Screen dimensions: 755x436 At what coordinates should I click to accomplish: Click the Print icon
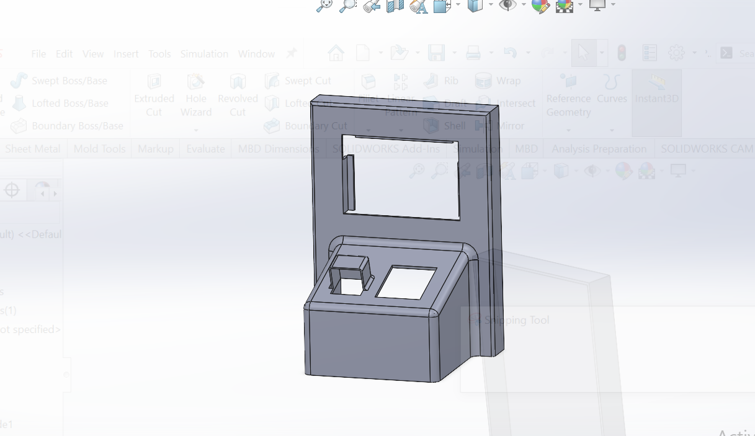tap(473, 53)
